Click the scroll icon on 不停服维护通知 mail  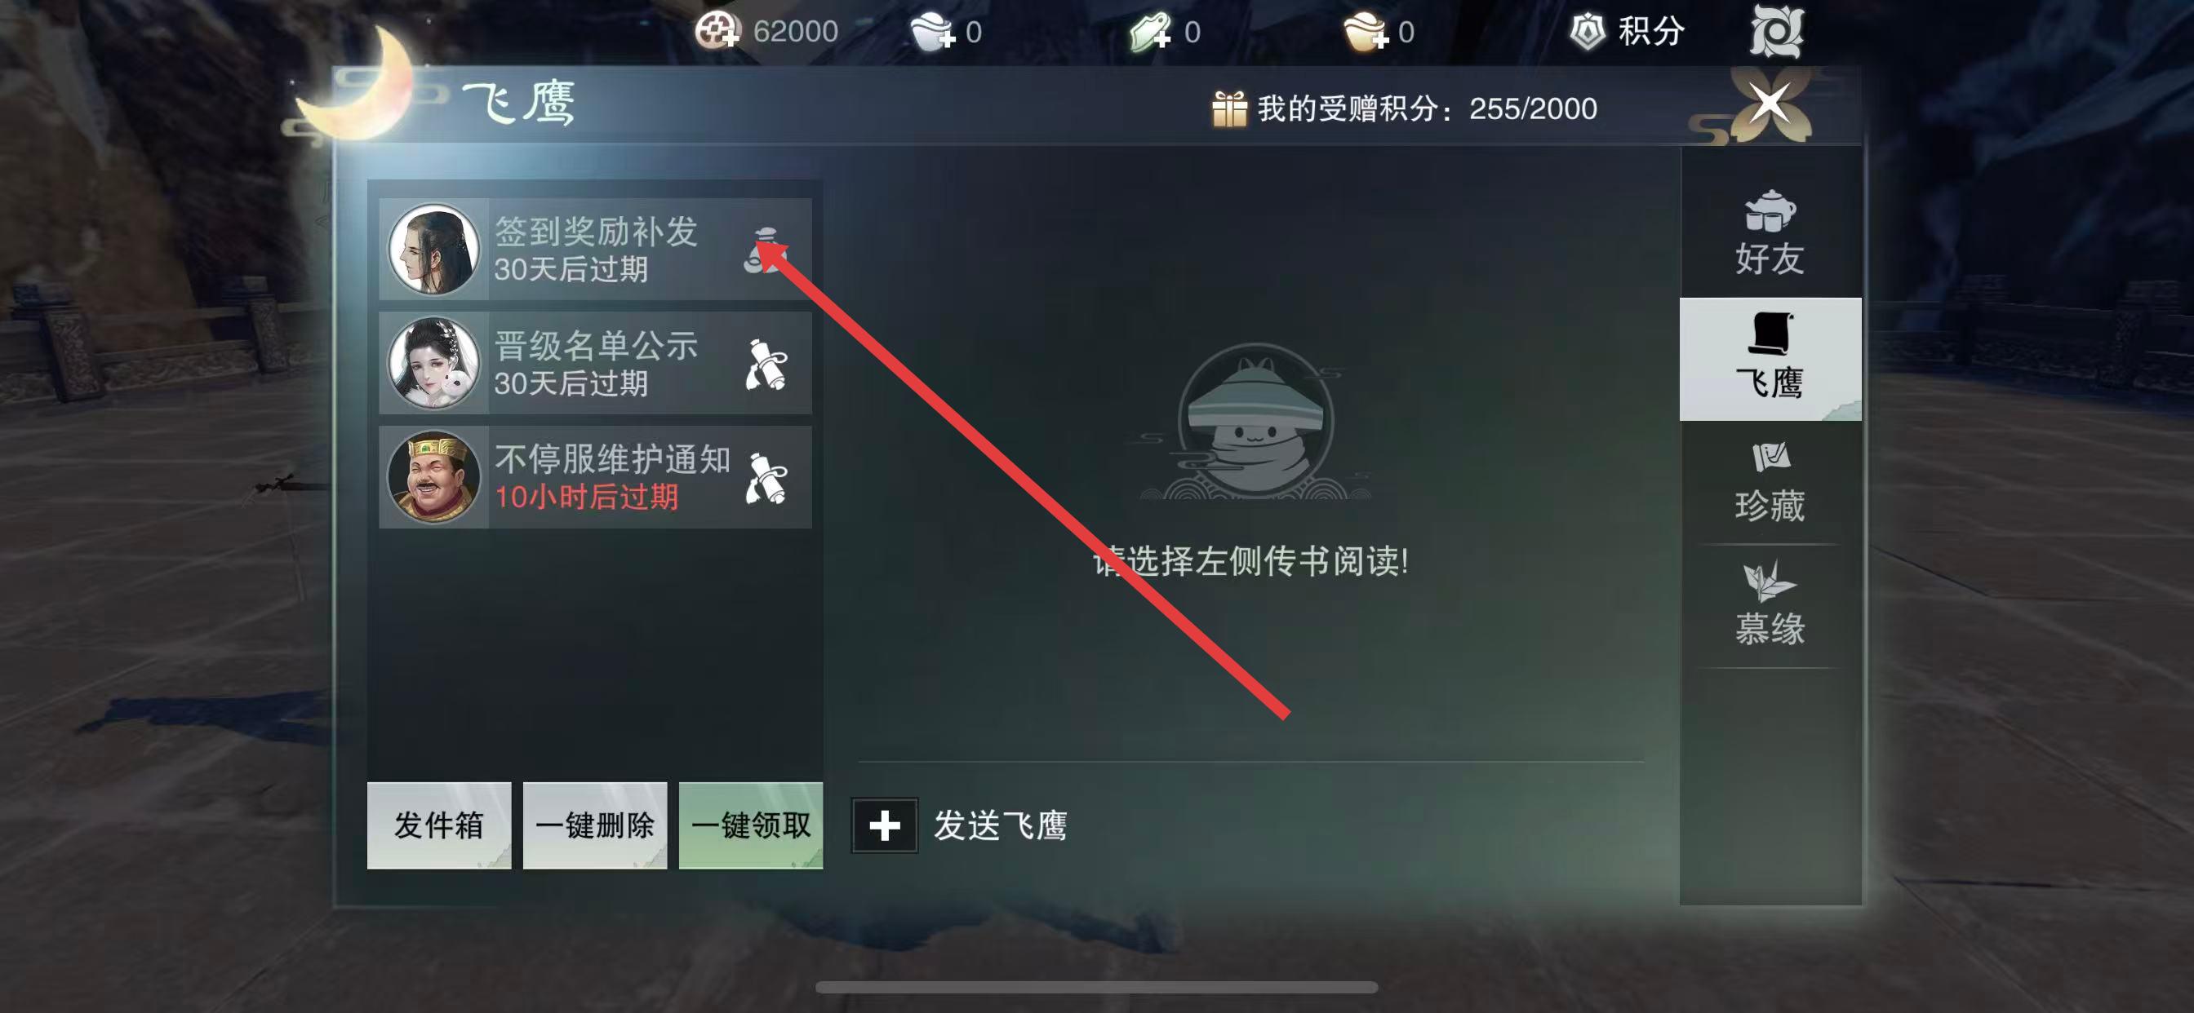(766, 479)
